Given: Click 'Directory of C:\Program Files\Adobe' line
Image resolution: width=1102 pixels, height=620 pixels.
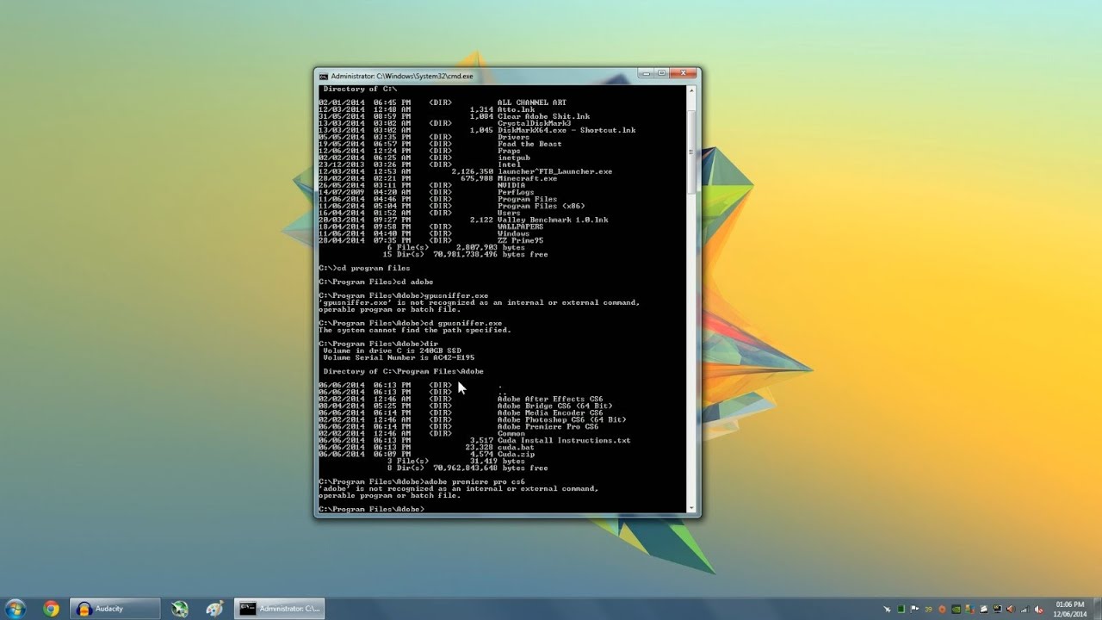Looking at the screenshot, I should [403, 371].
